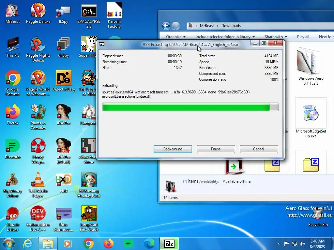The height and width of the screenshot is (250, 334).
Task: Pause the 7-Zip extraction
Action: pos(216,149)
